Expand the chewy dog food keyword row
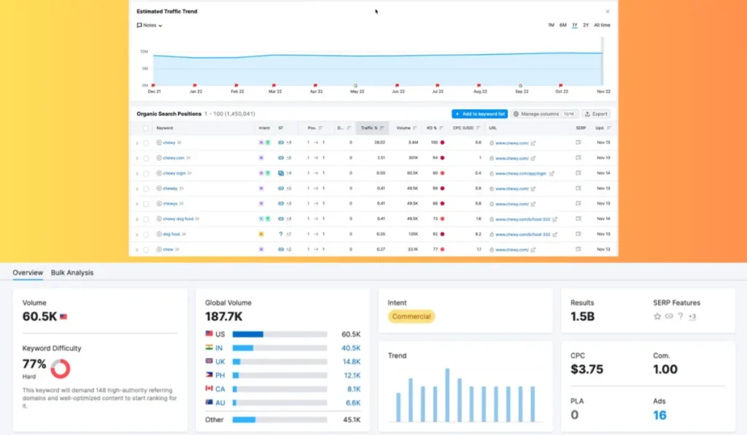Viewport: 747px width, 435px height. pos(137,219)
